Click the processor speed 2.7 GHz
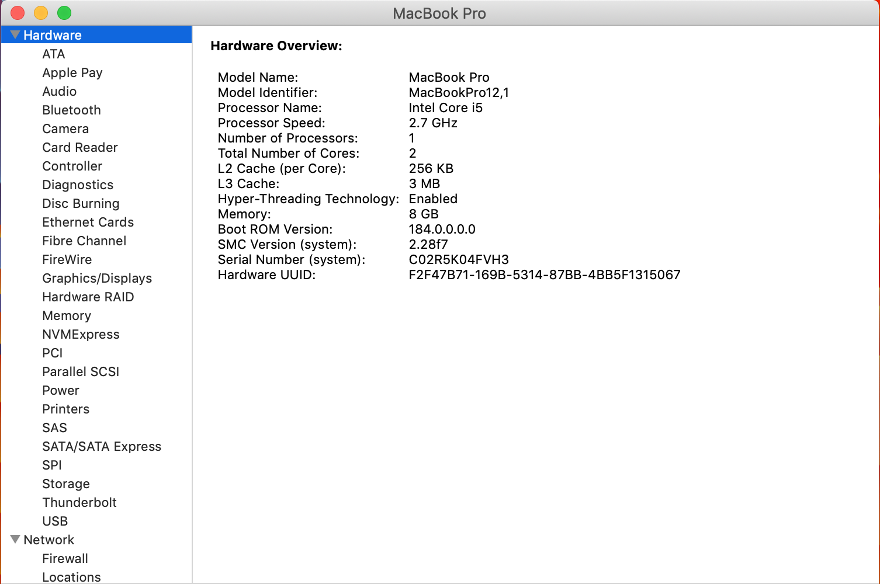880x584 pixels. coord(433,123)
